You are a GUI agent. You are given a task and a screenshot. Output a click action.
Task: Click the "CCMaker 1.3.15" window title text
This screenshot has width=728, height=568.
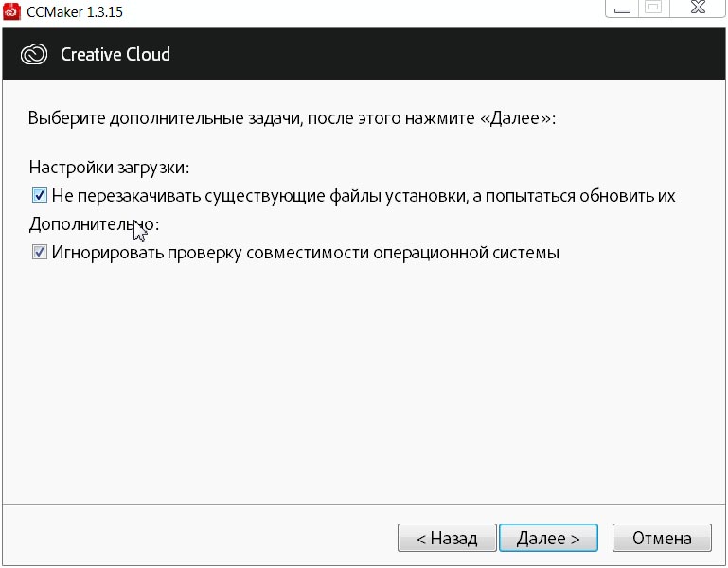[75, 12]
